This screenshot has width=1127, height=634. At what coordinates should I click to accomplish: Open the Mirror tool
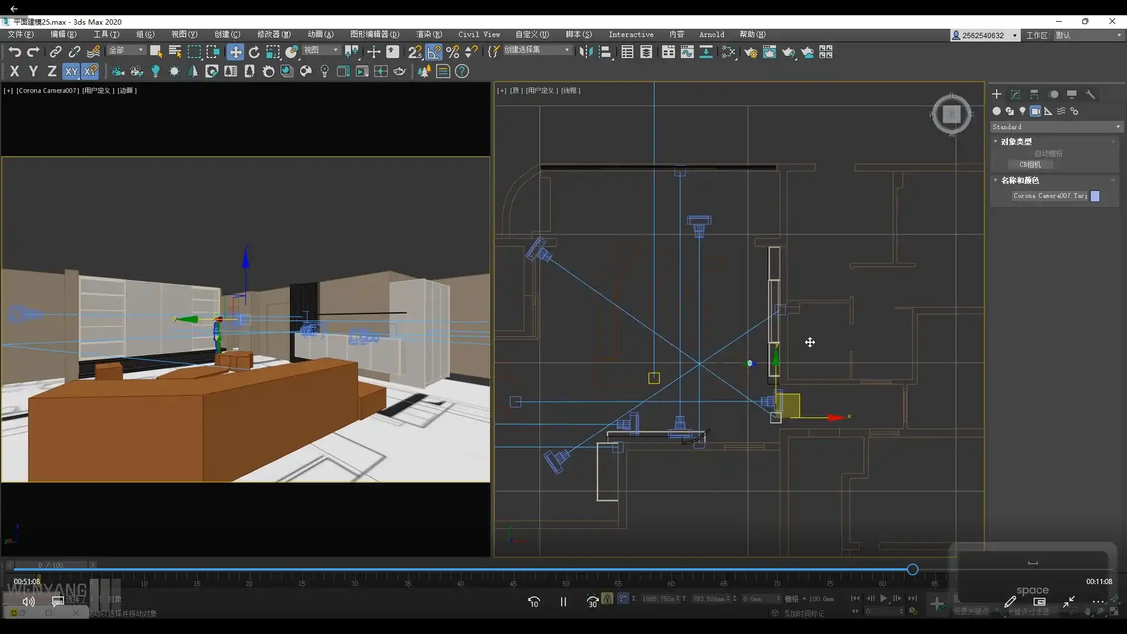(x=585, y=52)
